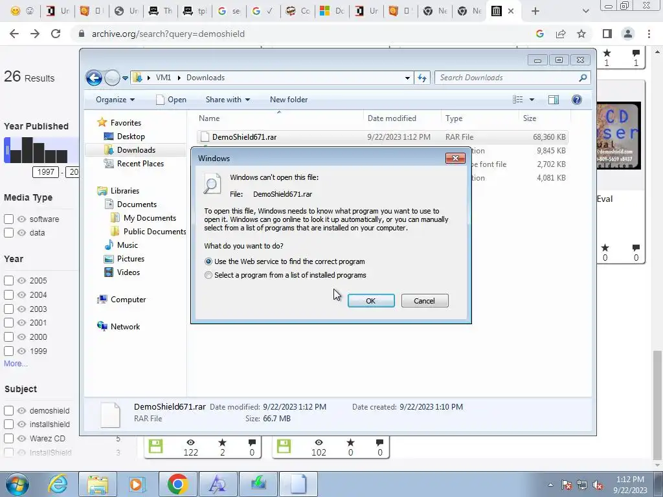This screenshot has width=663, height=497.
Task: Toggle eye icon next to software filter
Action: pyautogui.click(x=21, y=219)
